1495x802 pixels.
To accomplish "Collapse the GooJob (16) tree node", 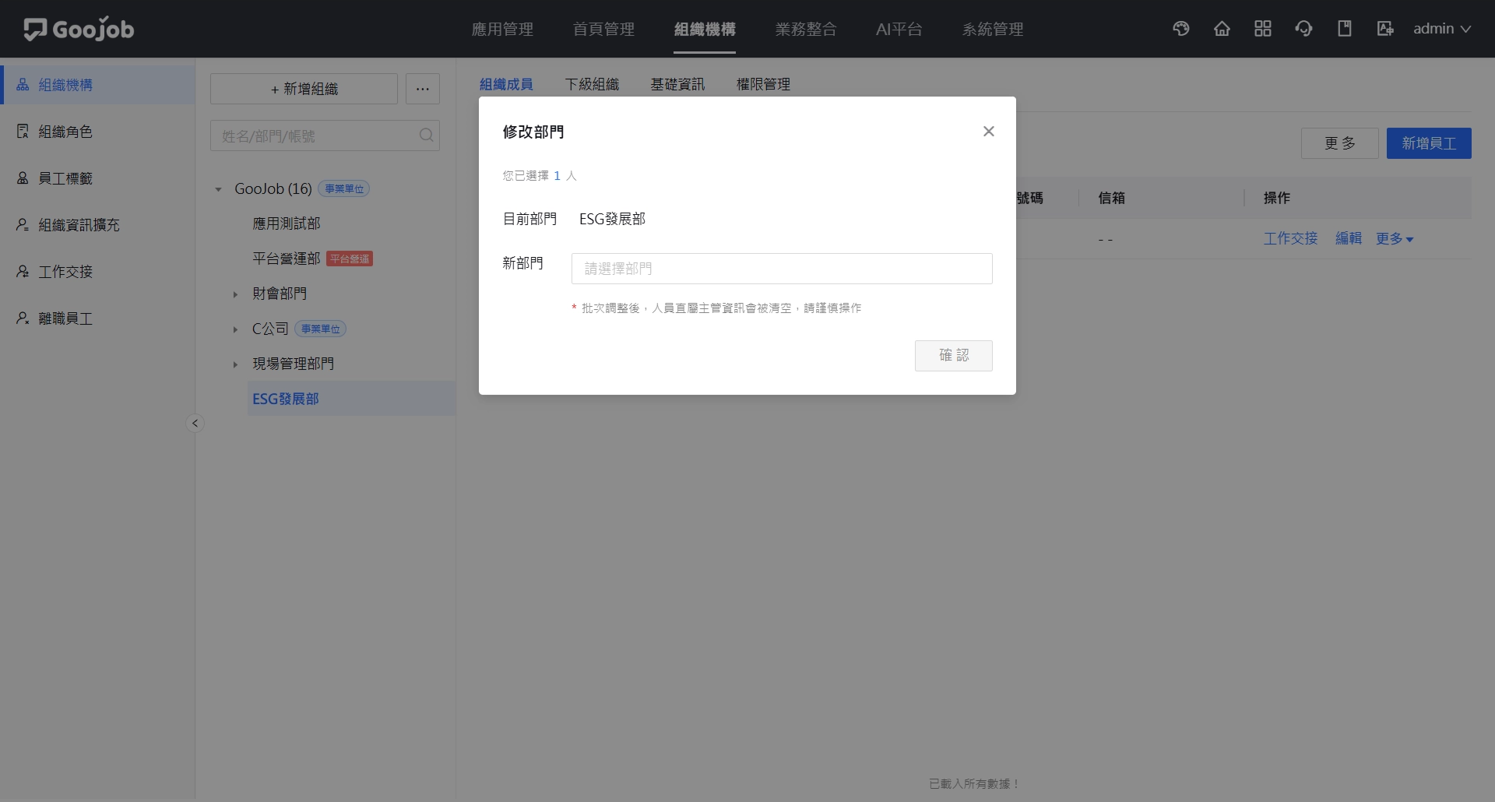I will (x=218, y=189).
